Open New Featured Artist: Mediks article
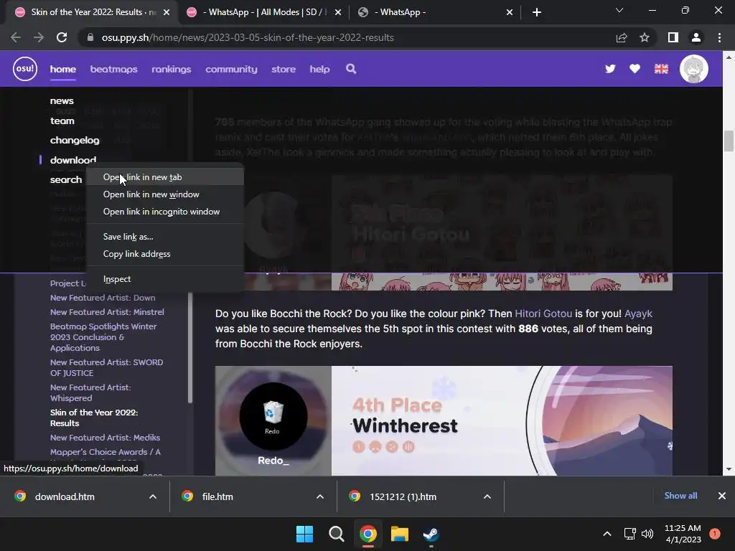 coord(105,438)
